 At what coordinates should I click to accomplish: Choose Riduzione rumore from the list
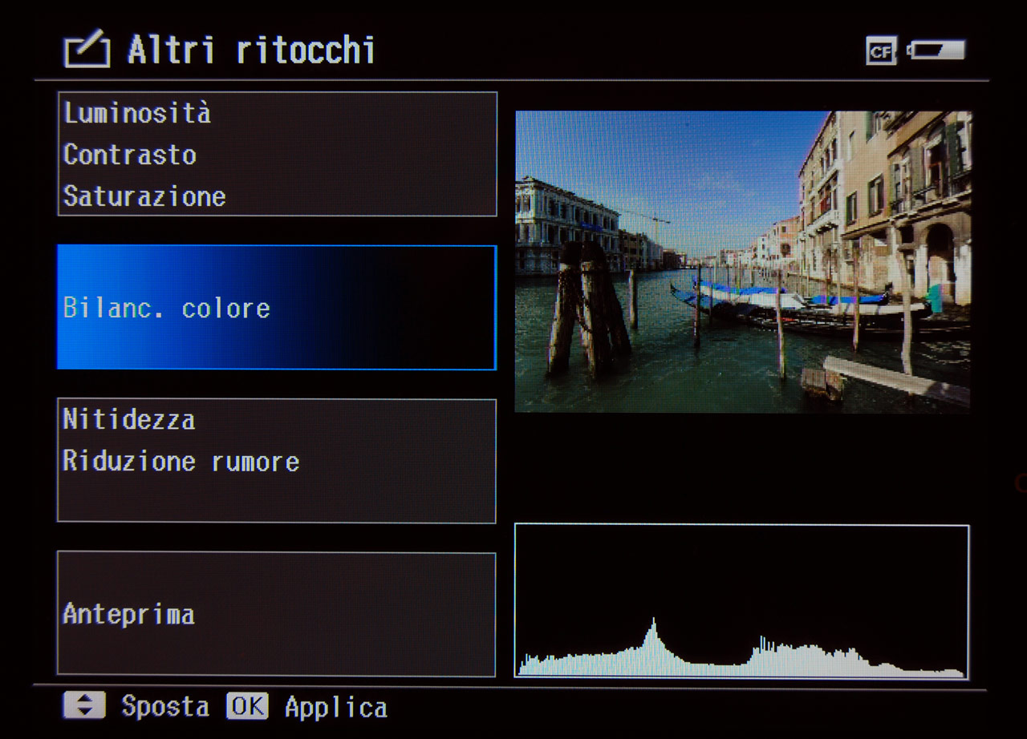point(181,461)
